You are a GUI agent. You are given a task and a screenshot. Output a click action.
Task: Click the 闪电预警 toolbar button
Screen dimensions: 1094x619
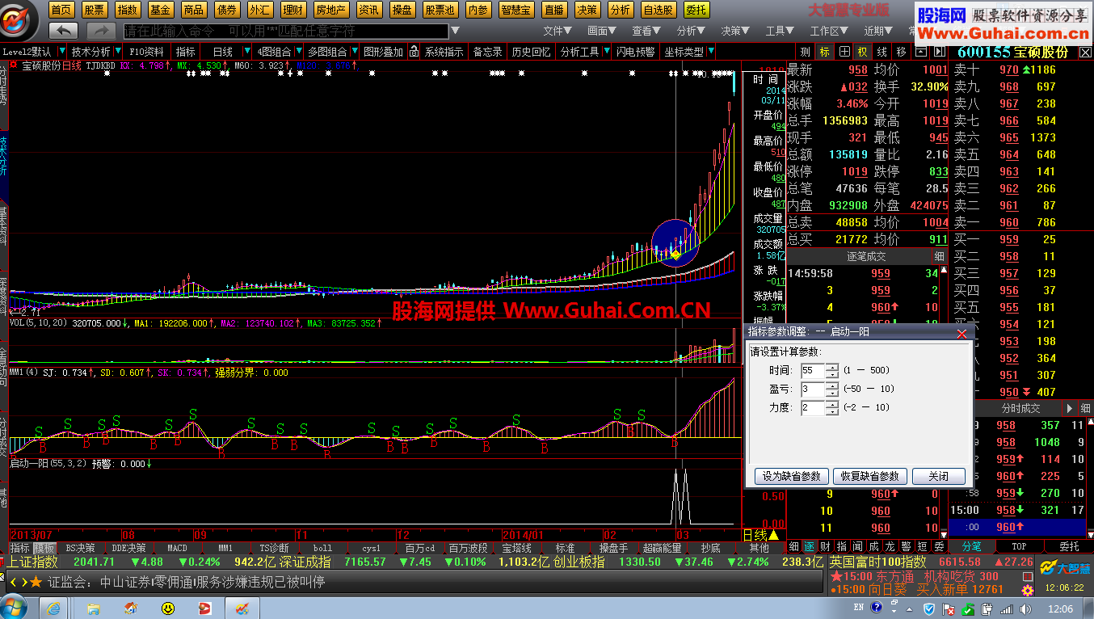tap(636, 52)
